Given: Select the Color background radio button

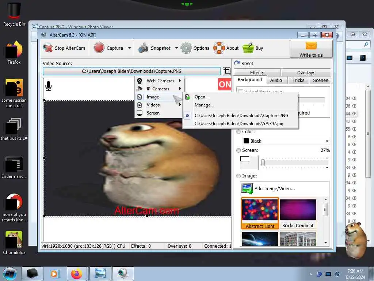Looking at the screenshot, I should (x=238, y=132).
